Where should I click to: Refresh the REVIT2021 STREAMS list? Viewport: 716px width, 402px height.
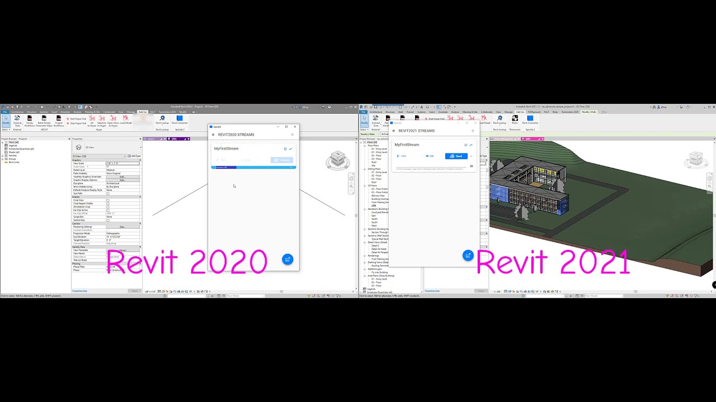click(x=473, y=131)
